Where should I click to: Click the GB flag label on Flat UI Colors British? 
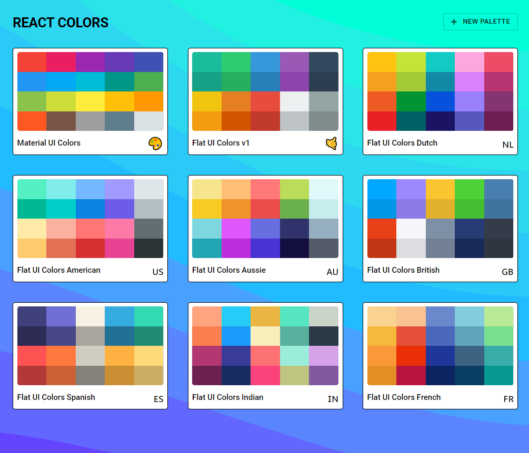pyautogui.click(x=507, y=272)
